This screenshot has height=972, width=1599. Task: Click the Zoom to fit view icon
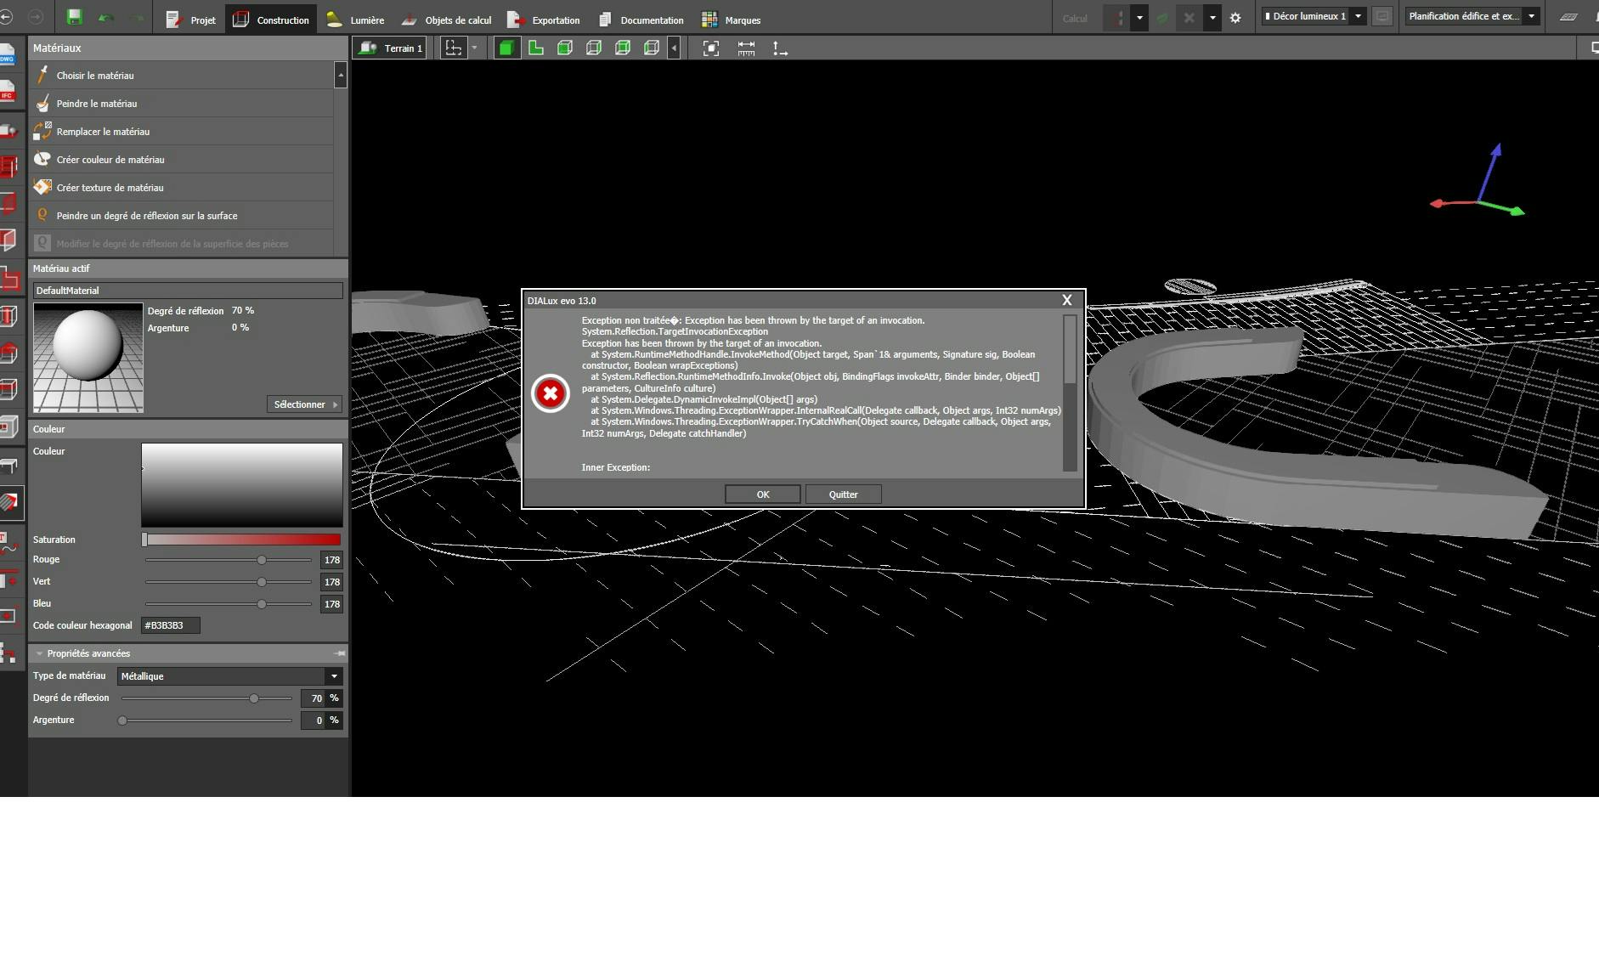point(711,48)
